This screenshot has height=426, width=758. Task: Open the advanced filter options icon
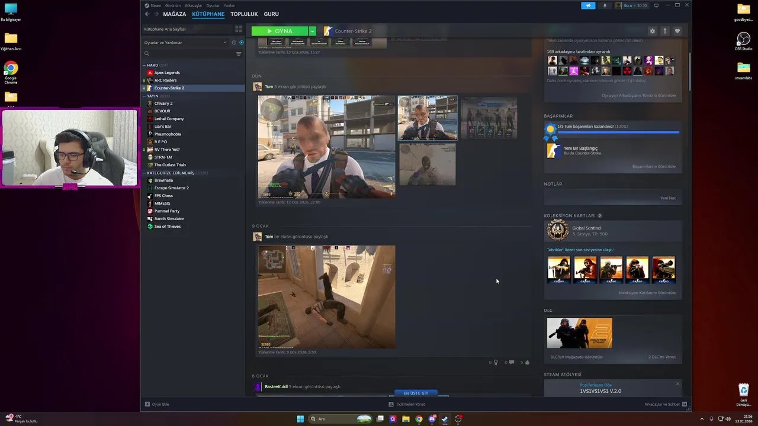pyautogui.click(x=239, y=54)
